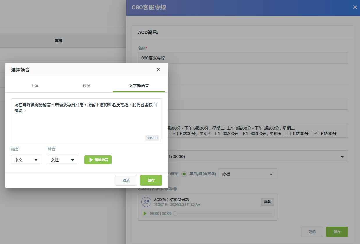360x244 pixels.
Task: Close the 選擇語音 dialog
Action: (x=159, y=69)
